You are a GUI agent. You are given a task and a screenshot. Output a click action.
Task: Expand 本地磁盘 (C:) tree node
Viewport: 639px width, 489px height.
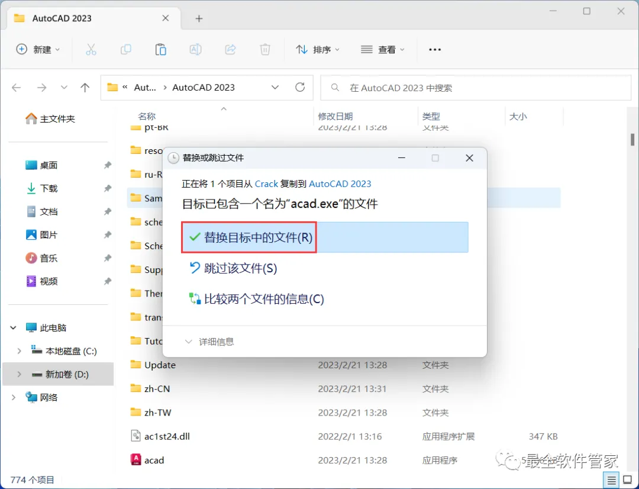coord(19,351)
